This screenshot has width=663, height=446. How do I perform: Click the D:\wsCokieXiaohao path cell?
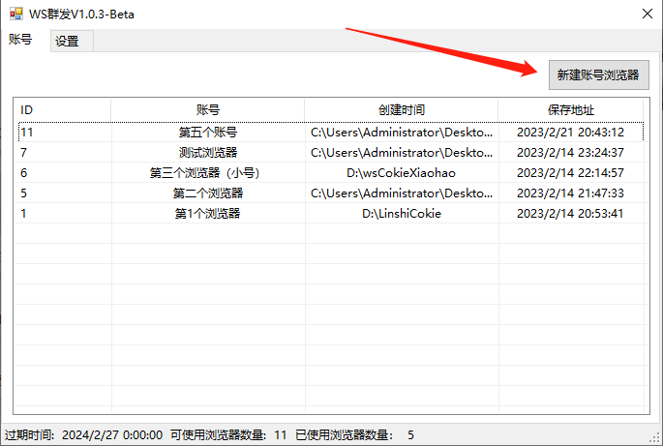(401, 173)
